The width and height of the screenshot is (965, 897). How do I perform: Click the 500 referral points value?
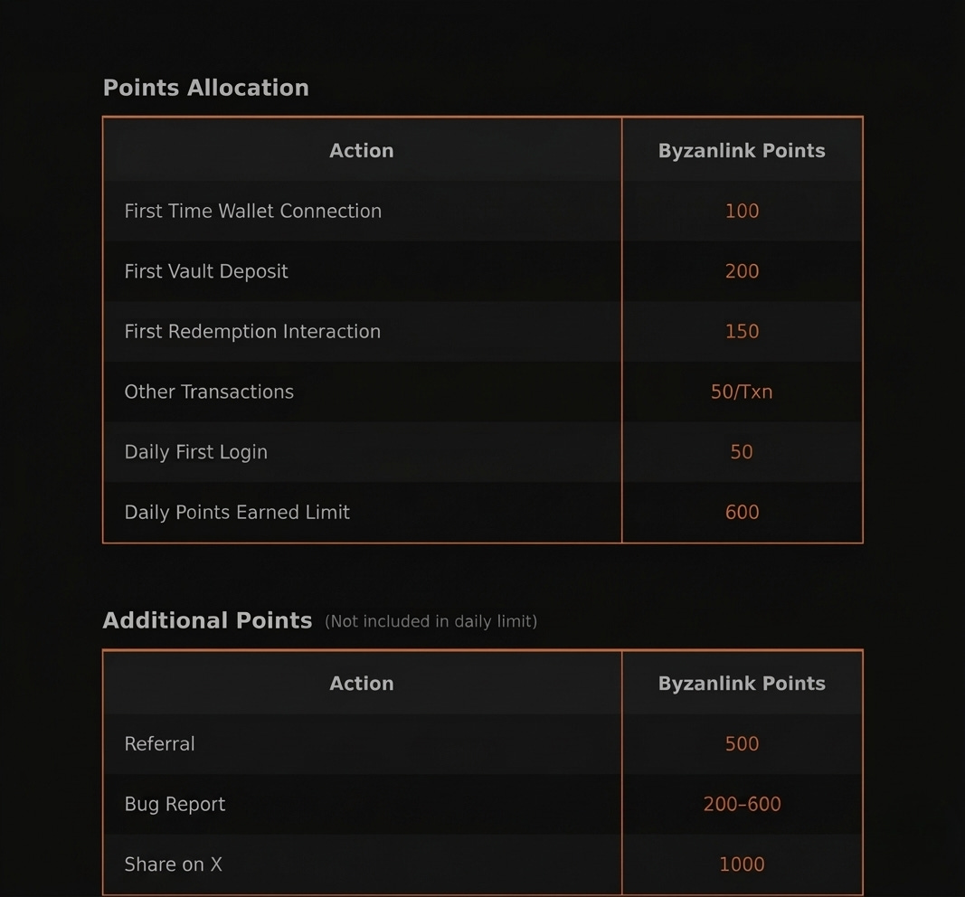pyautogui.click(x=743, y=744)
